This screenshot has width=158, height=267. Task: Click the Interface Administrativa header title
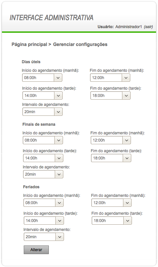tap(51, 18)
